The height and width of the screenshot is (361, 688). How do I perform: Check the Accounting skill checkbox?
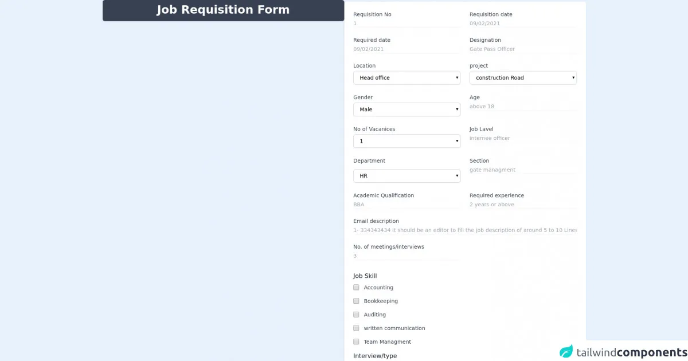click(356, 288)
